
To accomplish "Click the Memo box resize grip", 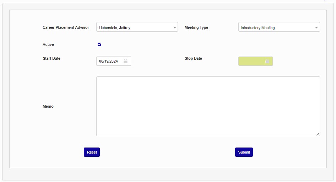I will 318,134.
